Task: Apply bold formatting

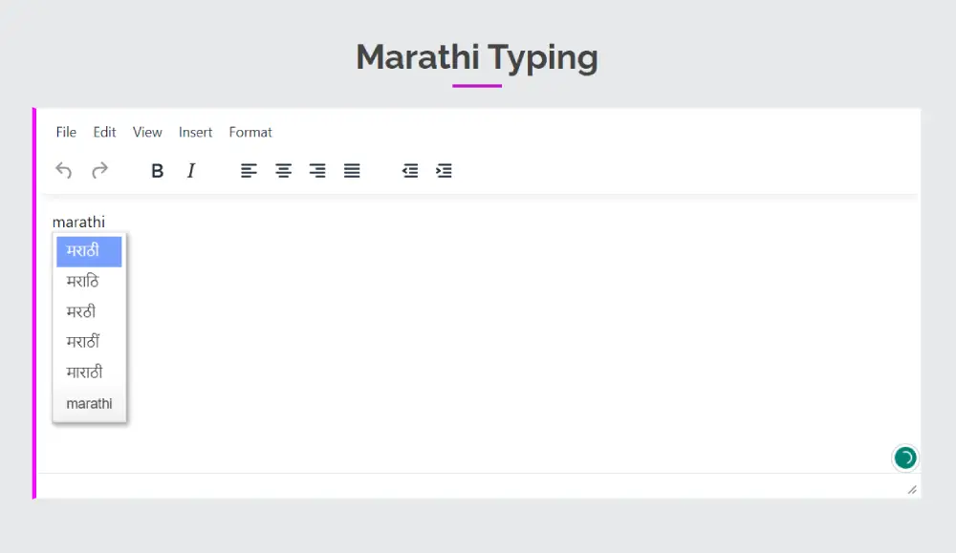Action: (x=157, y=170)
